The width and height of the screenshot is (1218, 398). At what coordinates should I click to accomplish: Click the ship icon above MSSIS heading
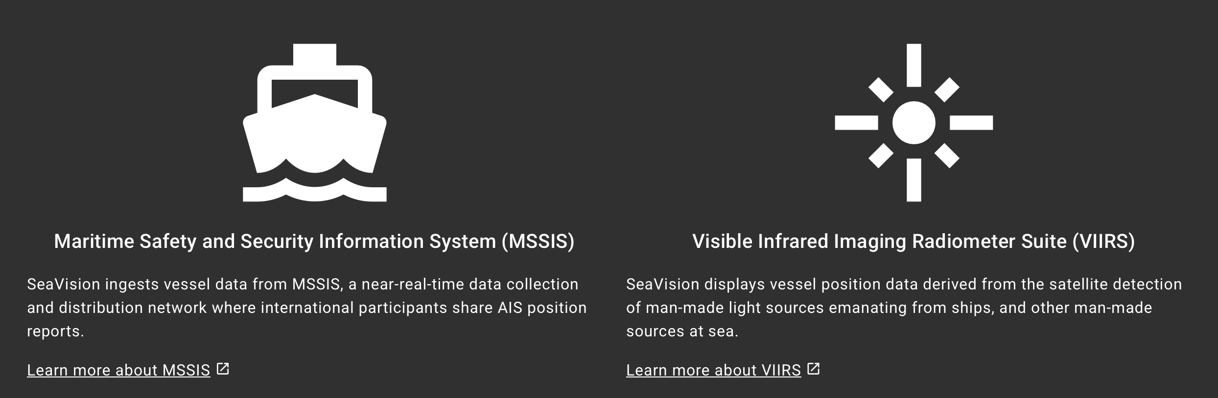tap(315, 123)
